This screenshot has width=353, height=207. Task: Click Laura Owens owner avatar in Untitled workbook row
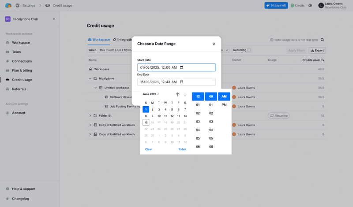coord(234,88)
